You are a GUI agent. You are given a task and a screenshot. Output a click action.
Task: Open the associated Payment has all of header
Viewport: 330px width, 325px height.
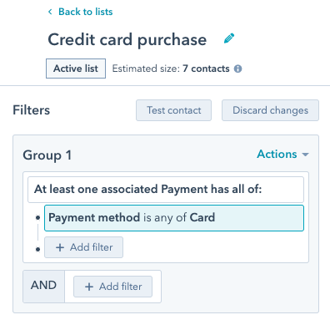click(x=166, y=190)
